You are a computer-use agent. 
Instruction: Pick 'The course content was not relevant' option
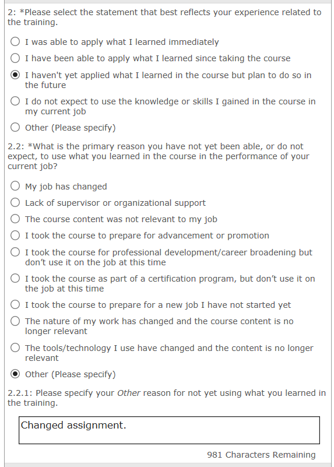[x=15, y=219]
